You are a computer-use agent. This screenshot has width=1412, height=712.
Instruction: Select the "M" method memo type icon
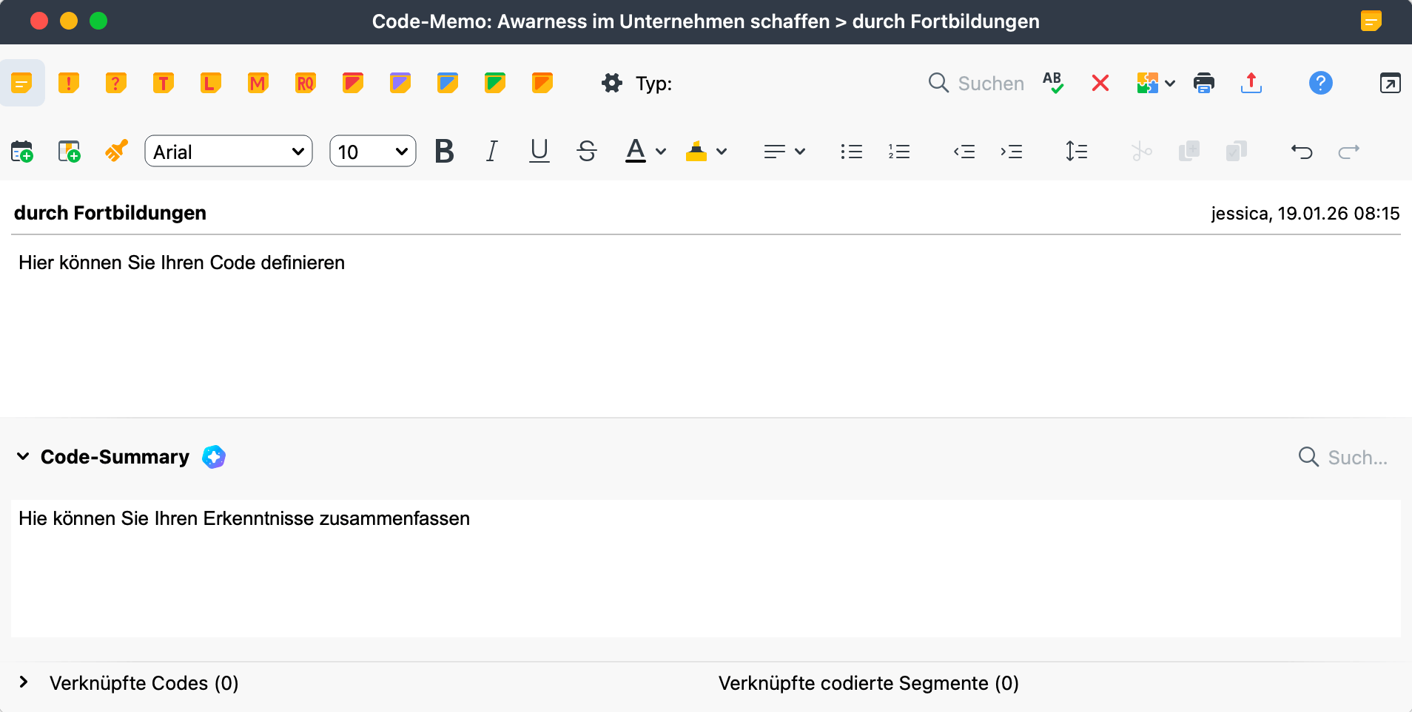click(258, 83)
